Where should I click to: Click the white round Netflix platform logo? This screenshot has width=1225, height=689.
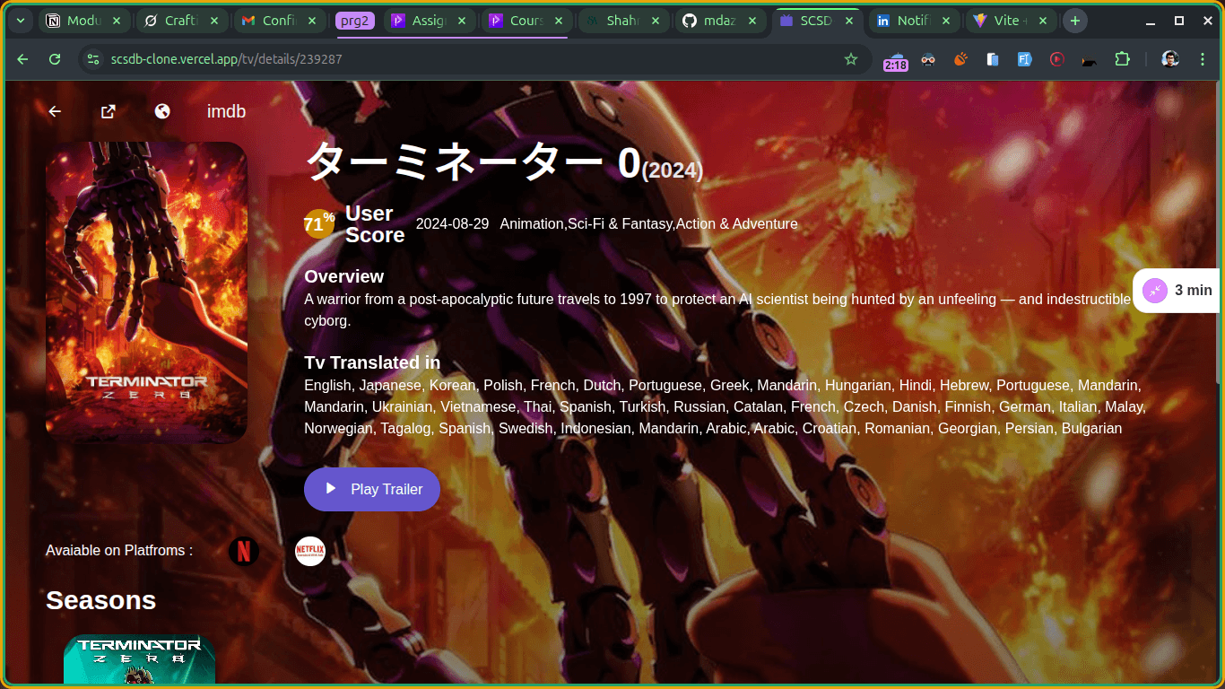click(310, 551)
